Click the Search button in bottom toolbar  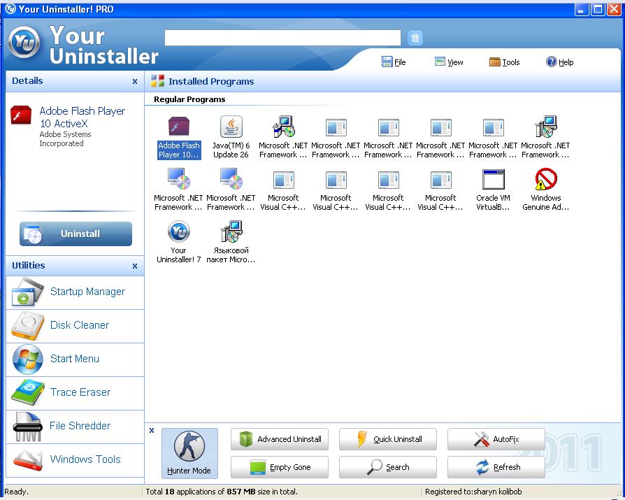[x=388, y=467]
